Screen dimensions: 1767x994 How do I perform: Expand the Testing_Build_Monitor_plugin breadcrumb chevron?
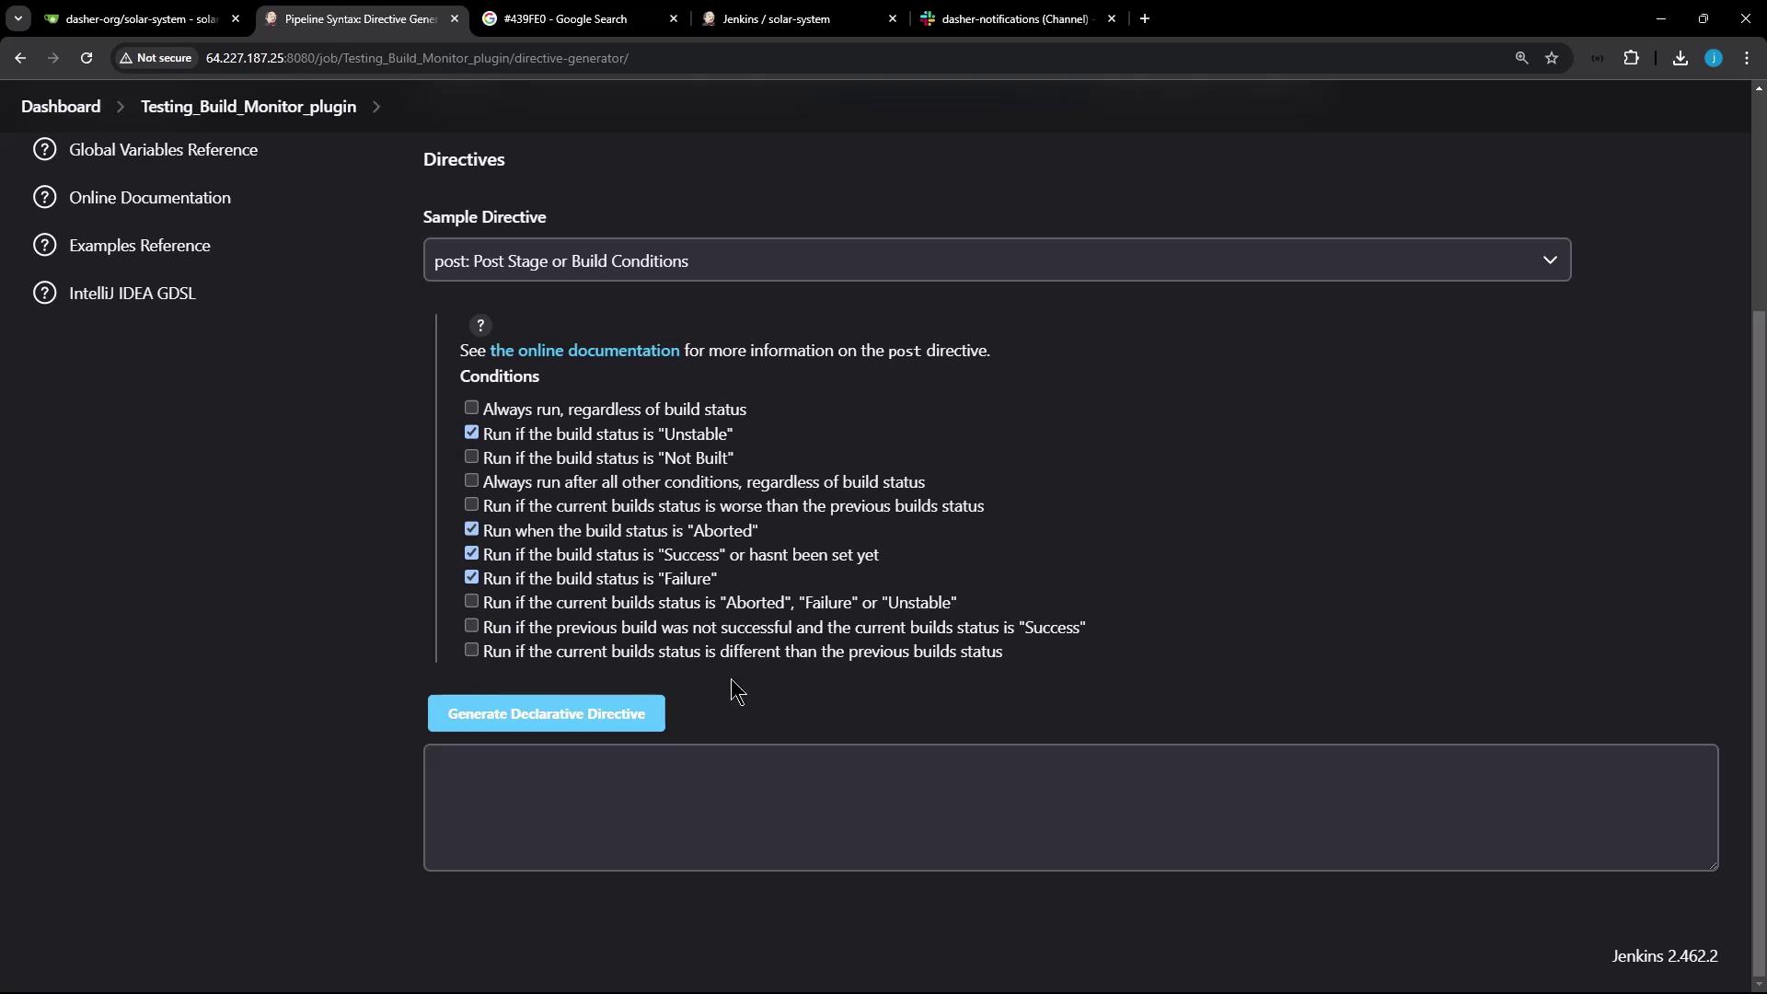pyautogui.click(x=376, y=107)
